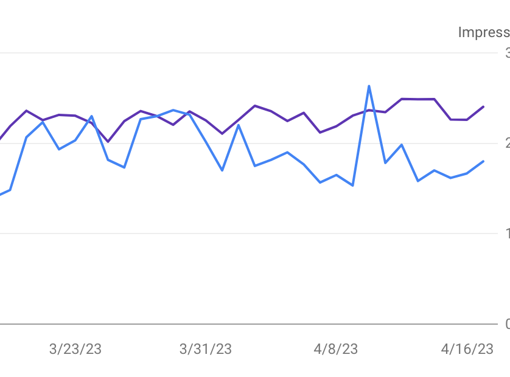Click the horizontal zero baseline of chart
The image size is (510, 377).
tap(243, 324)
